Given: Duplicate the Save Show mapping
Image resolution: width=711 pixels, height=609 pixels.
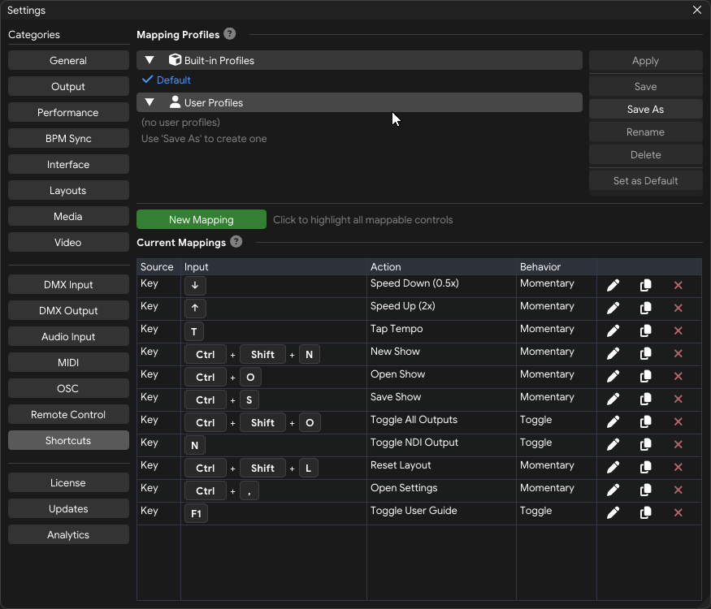Looking at the screenshot, I should coord(646,399).
